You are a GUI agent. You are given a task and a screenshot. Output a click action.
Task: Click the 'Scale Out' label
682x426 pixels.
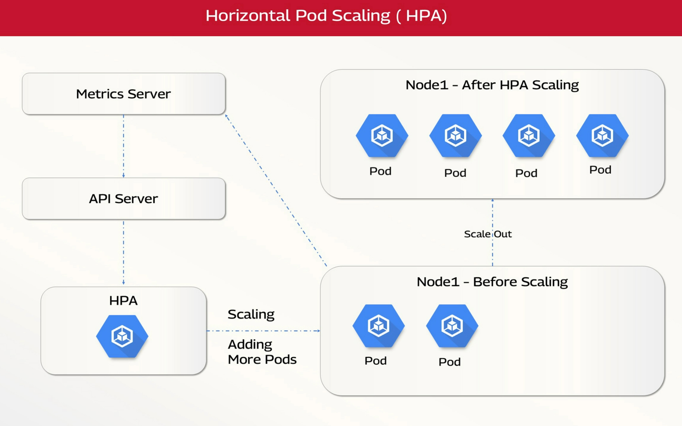click(488, 234)
